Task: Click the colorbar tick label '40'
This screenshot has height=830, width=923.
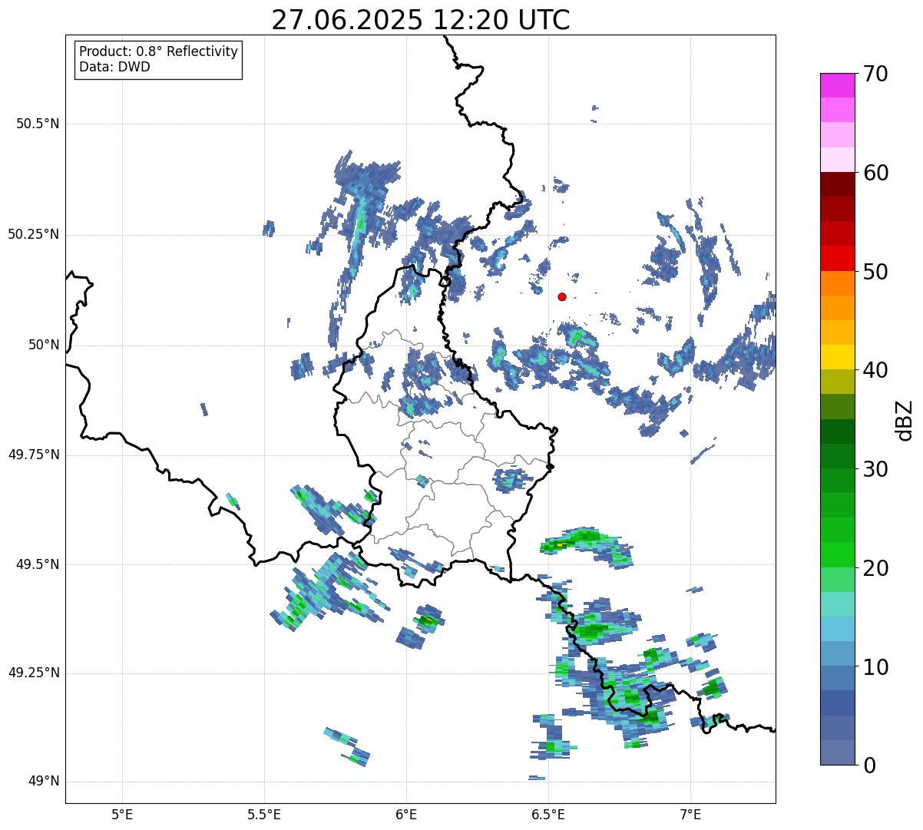Action: coord(875,370)
